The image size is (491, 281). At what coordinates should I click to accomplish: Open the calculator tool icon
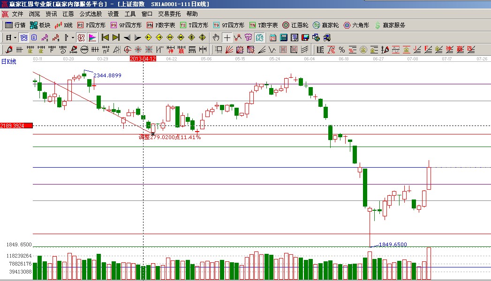[x=284, y=37]
